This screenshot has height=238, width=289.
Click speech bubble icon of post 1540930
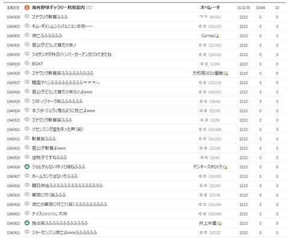[27, 54]
